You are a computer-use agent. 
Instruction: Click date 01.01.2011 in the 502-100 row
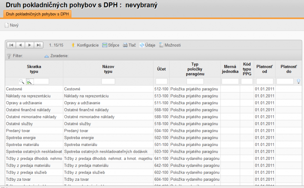click(x=264, y=138)
